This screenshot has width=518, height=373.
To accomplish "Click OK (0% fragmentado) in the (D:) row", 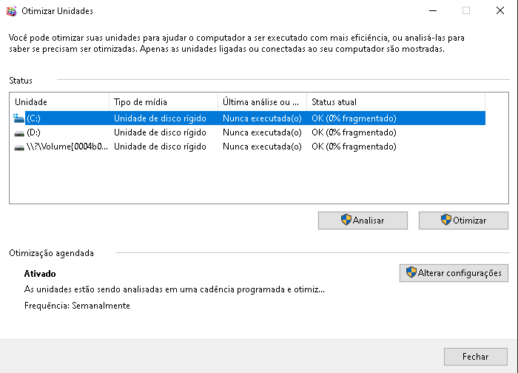I will 354,132.
